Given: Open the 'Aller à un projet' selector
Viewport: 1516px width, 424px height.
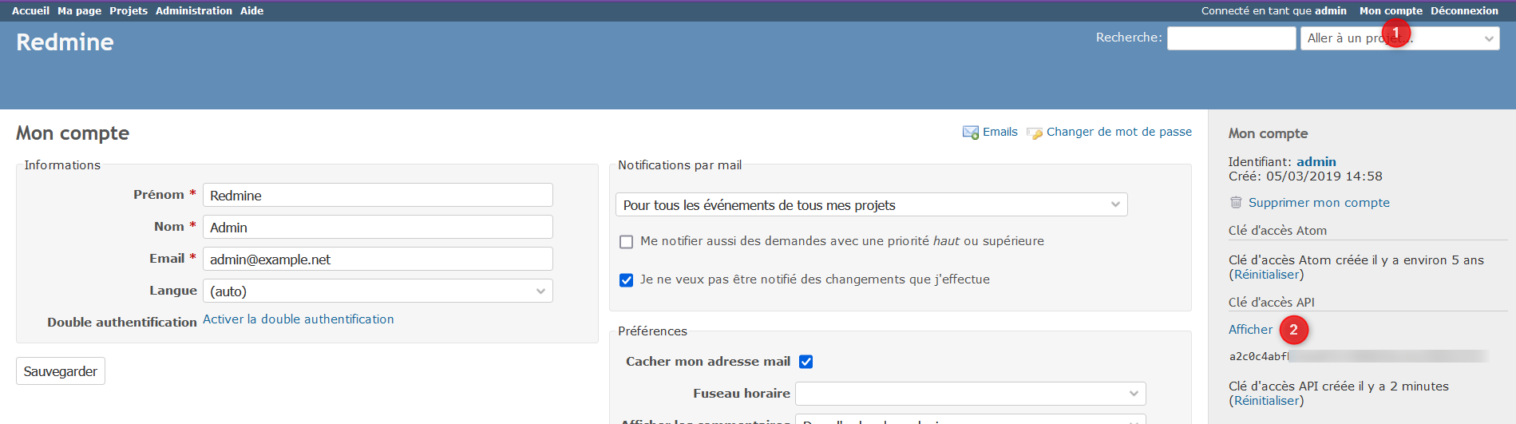Looking at the screenshot, I should coord(1399,38).
